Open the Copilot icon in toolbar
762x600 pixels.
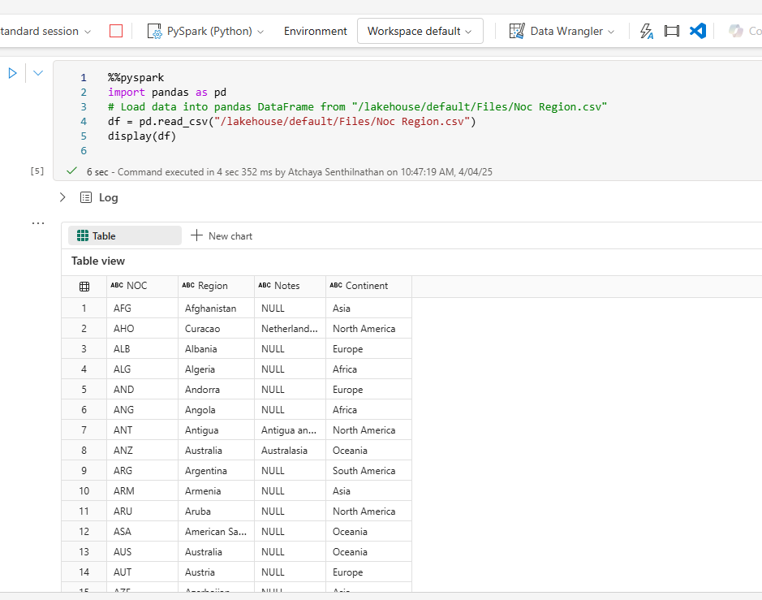pyautogui.click(x=736, y=31)
